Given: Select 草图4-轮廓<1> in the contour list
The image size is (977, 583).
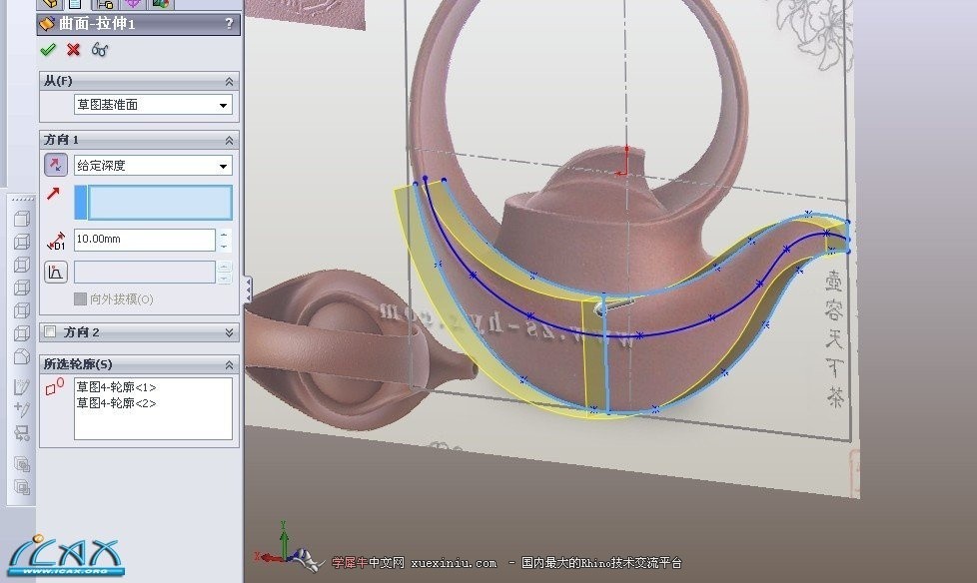Looking at the screenshot, I should [117, 387].
